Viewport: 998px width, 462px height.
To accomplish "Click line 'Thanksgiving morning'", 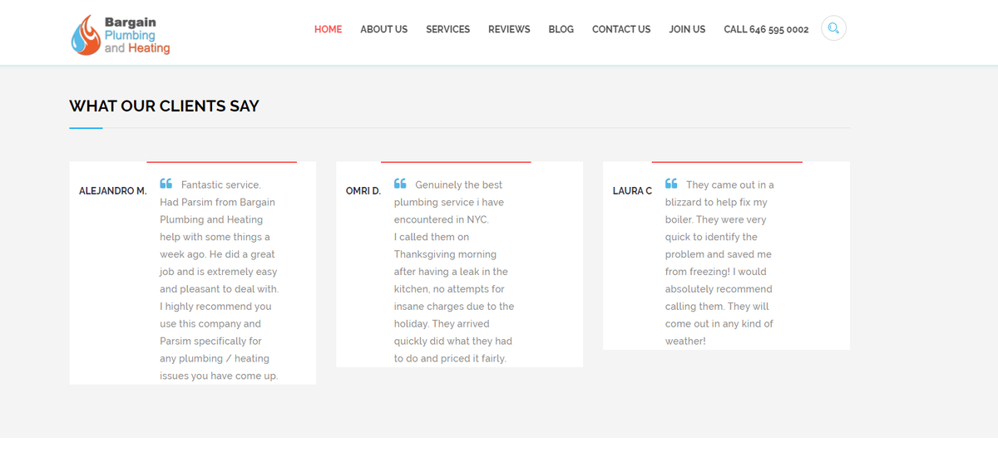I will pos(445,254).
